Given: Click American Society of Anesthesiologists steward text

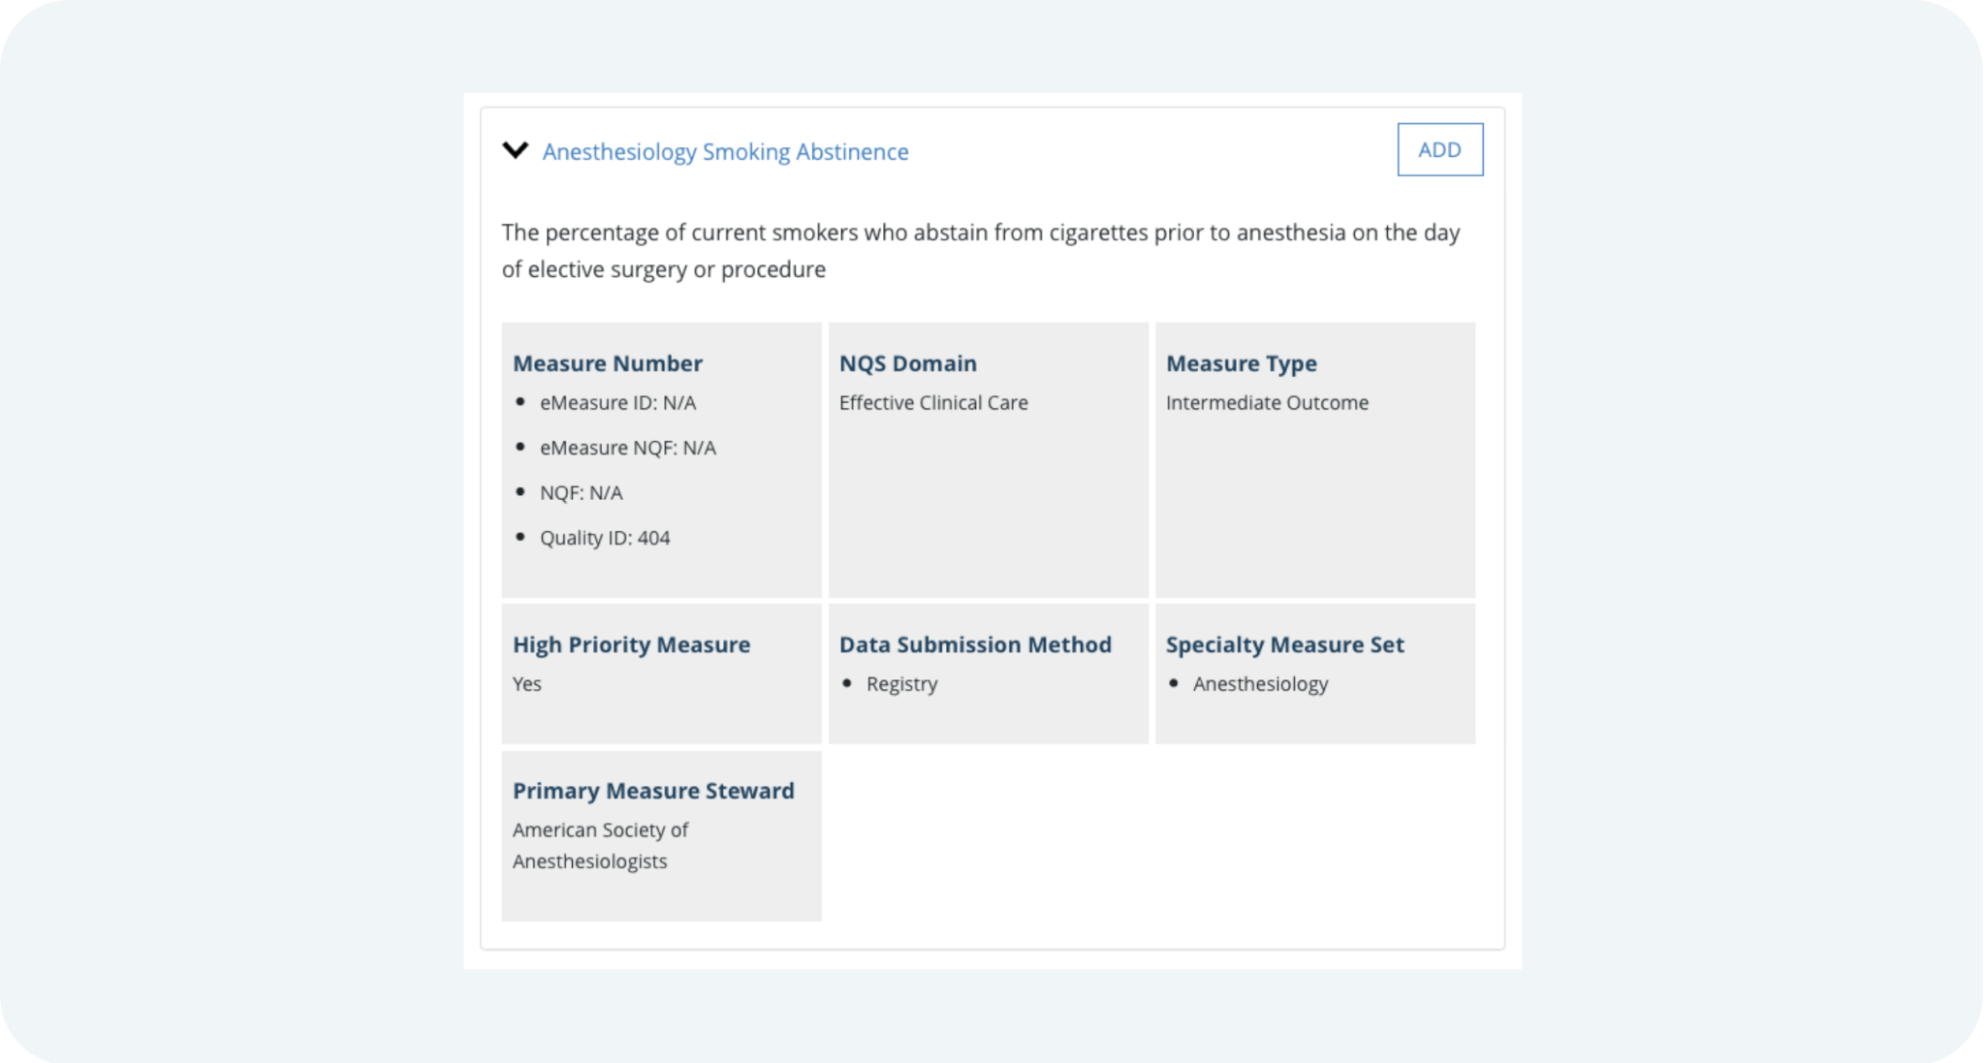Looking at the screenshot, I should click(600, 845).
